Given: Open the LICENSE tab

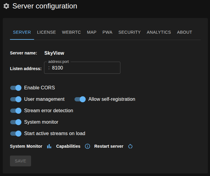Looking at the screenshot, I should point(46,32).
